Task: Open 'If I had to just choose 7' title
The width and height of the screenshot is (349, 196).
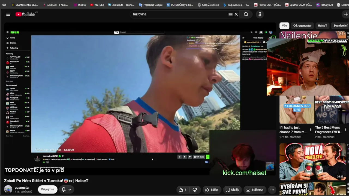Action: (293, 130)
